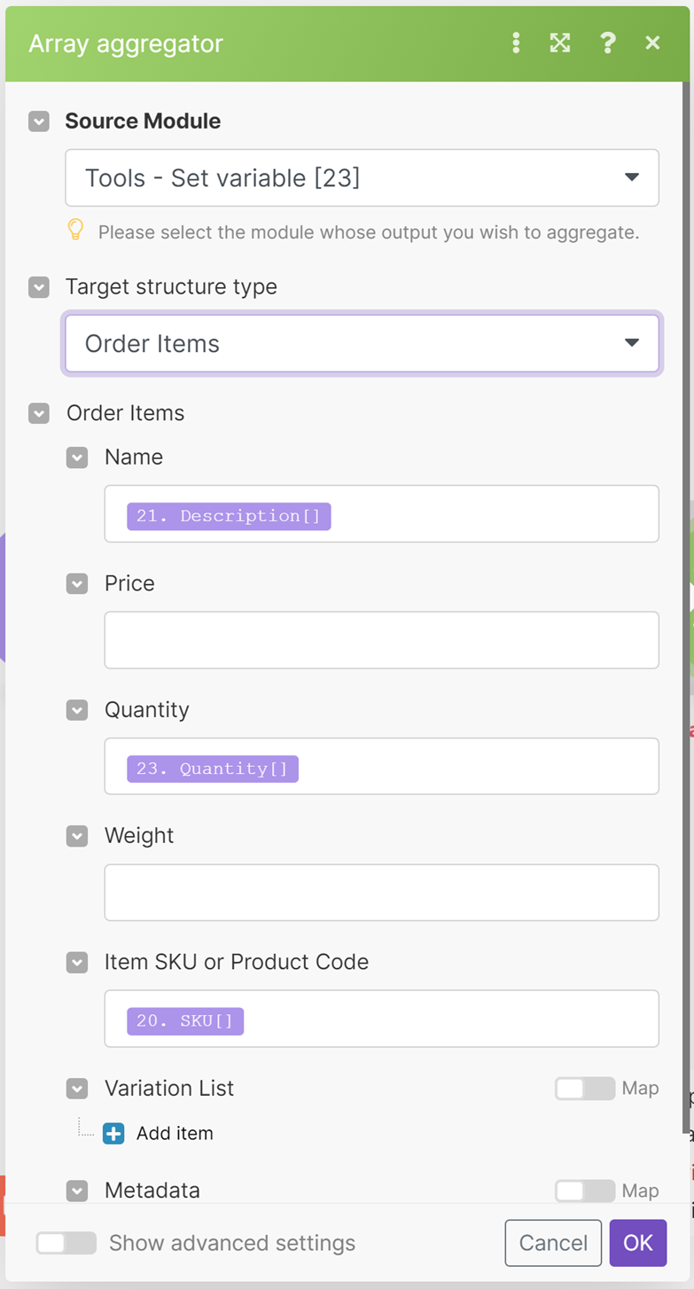Click the chevron icon beside Name field
694x1289 pixels.
coord(77,457)
